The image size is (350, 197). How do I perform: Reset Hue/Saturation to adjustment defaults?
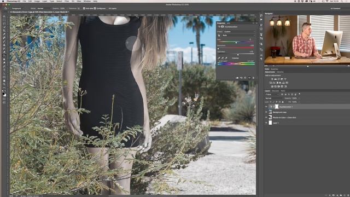coord(246,78)
